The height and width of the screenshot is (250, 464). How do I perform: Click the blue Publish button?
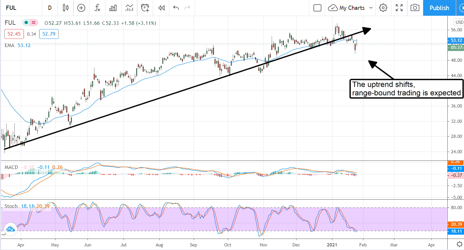point(439,8)
